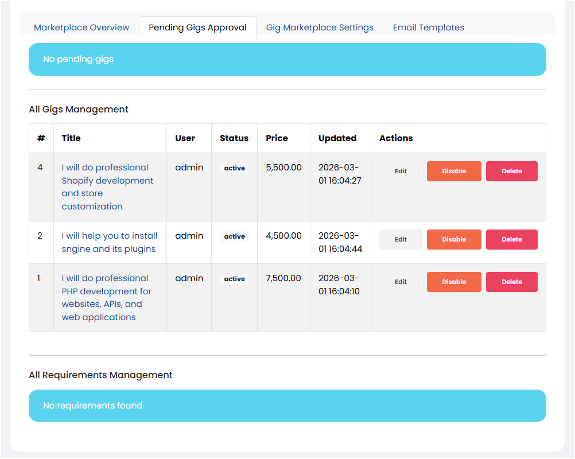Click the active status of the PHP gig
This screenshot has width=575, height=459.
pos(234,279)
